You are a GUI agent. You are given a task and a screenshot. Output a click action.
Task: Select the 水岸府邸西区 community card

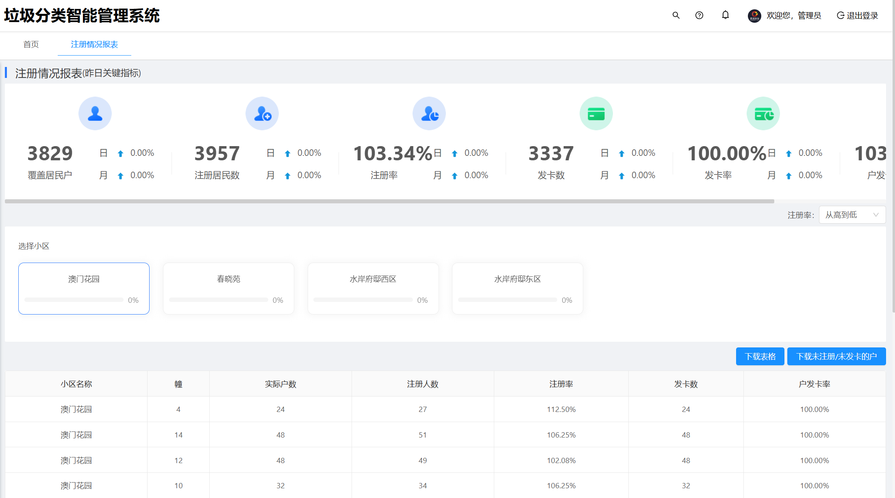[x=373, y=289]
